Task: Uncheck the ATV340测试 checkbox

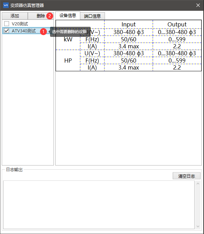Action: click(x=7, y=31)
